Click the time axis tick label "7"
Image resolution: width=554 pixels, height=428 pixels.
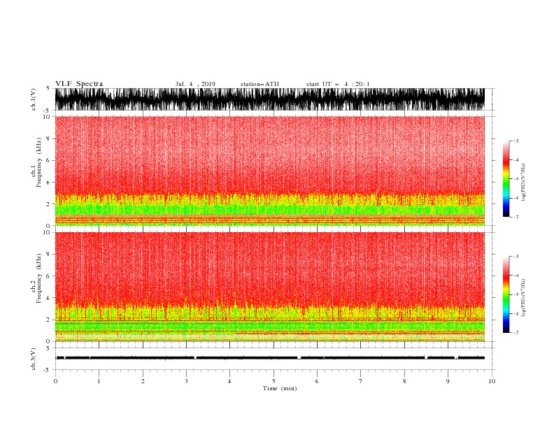[x=361, y=381]
